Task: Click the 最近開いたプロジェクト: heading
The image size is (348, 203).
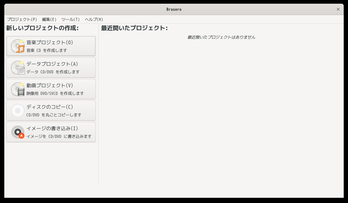Action: (x=134, y=28)
